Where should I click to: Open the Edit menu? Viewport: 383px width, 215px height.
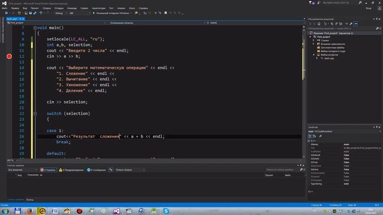pos(15,8)
